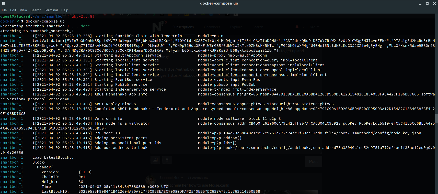Click the 'Height:' label in block header
Screen dimensions: 438x194
[50, 182]
